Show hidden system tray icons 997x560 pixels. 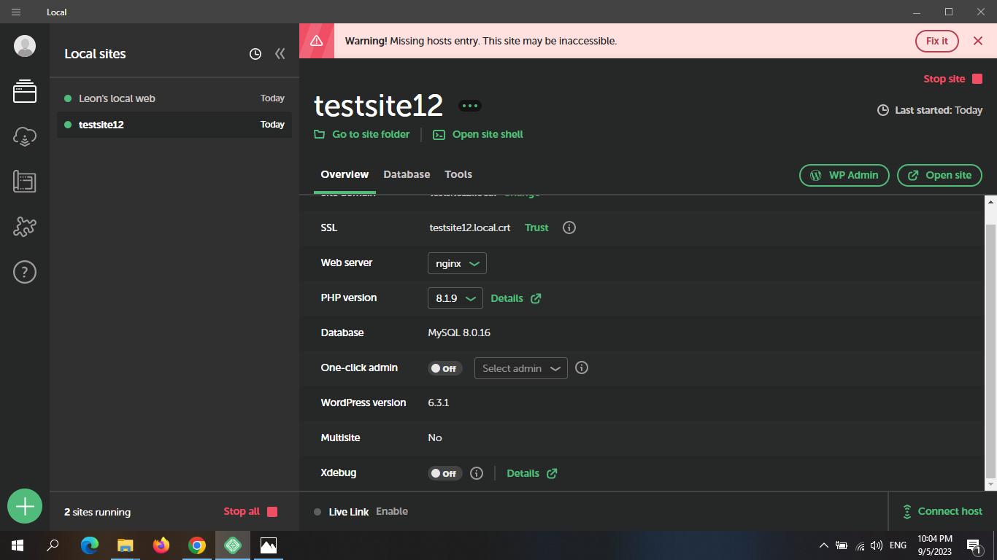pyautogui.click(x=824, y=545)
